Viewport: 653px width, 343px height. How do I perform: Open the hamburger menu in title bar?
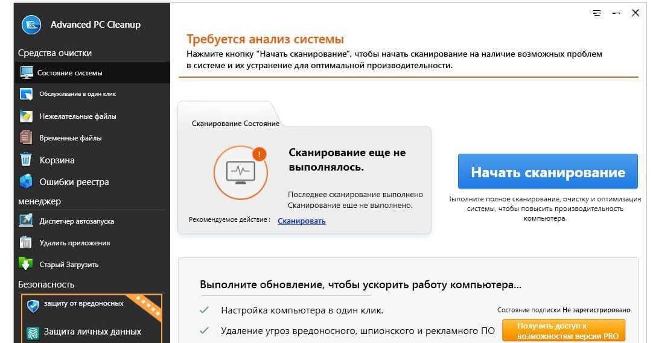point(596,12)
